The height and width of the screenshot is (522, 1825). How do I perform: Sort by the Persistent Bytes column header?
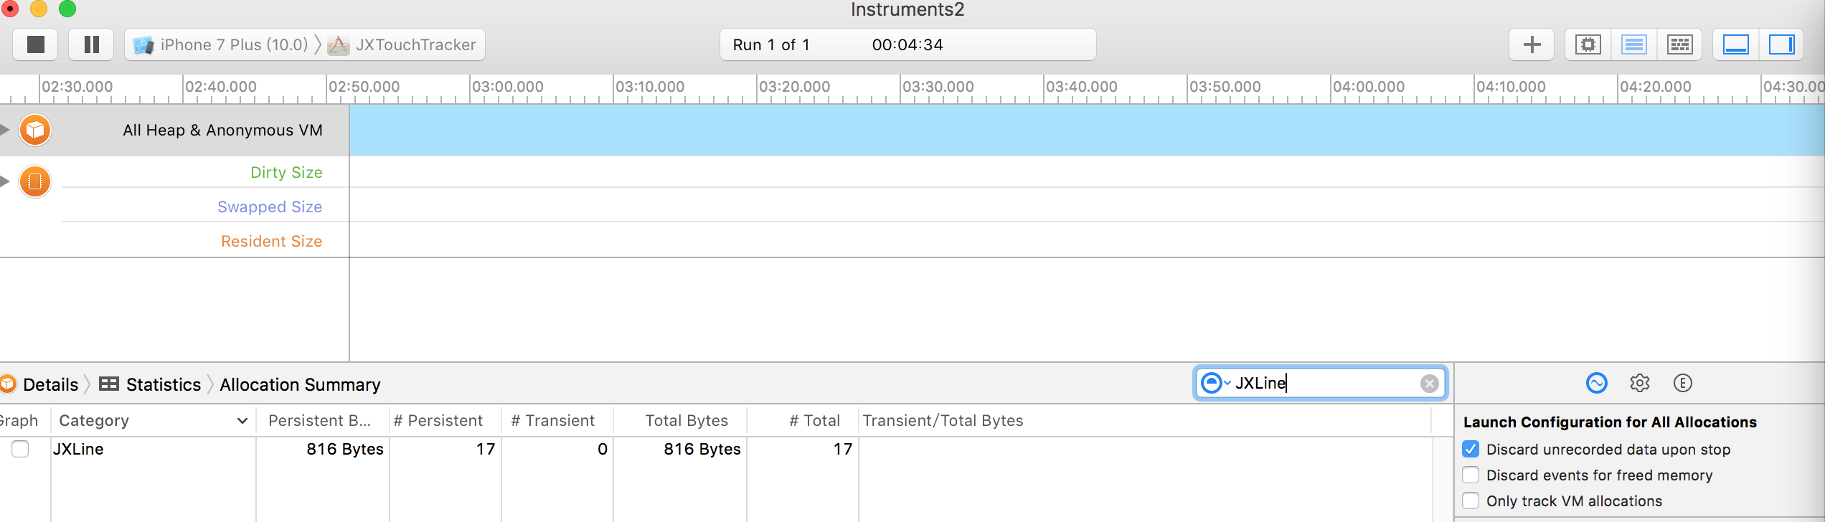tap(323, 420)
